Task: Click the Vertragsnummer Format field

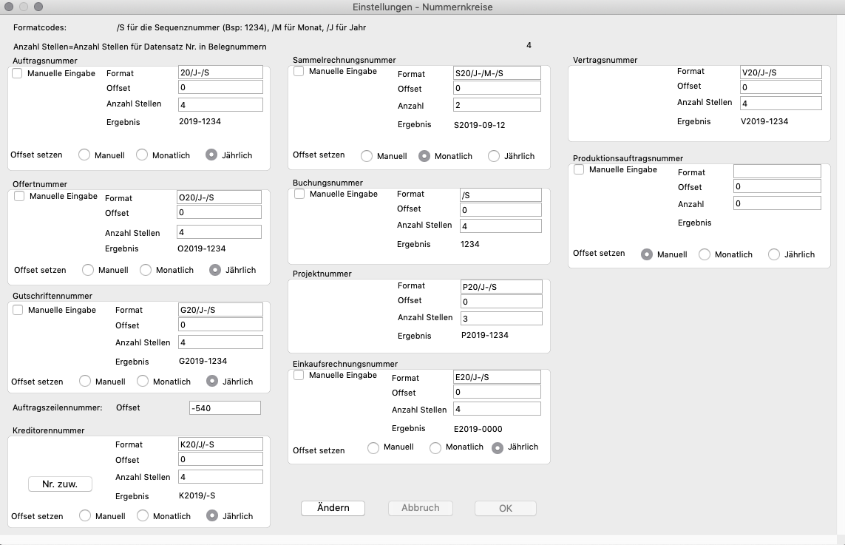Action: coord(780,72)
